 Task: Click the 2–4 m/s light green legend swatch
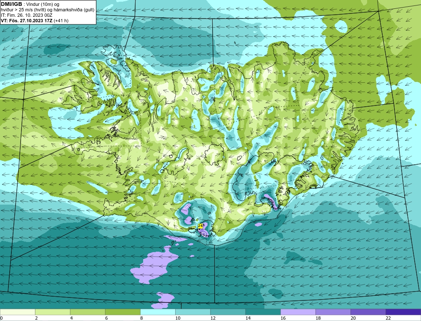pos(53,312)
